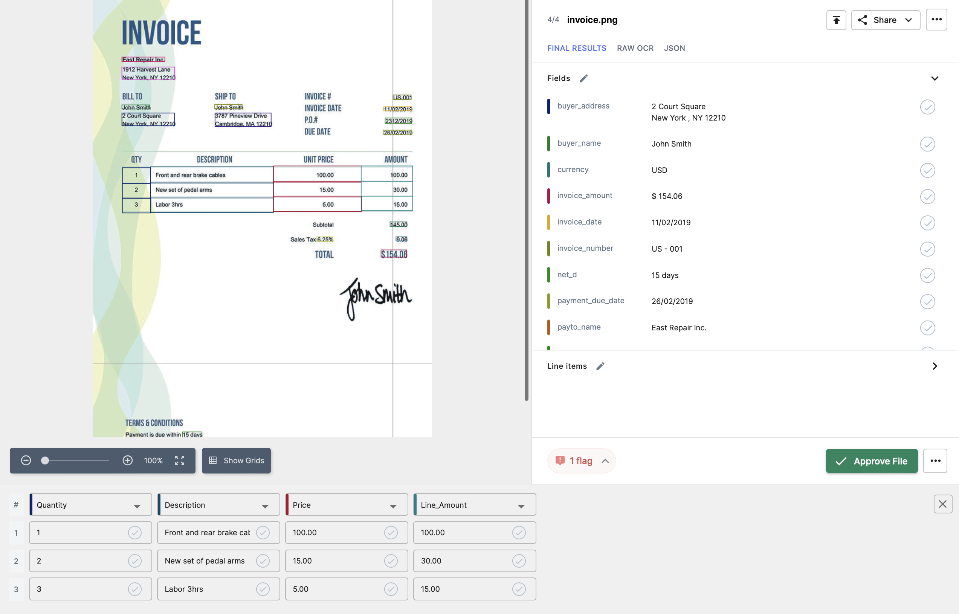Enter fullscreen with the expand icon
The height and width of the screenshot is (614, 959).
click(x=180, y=460)
